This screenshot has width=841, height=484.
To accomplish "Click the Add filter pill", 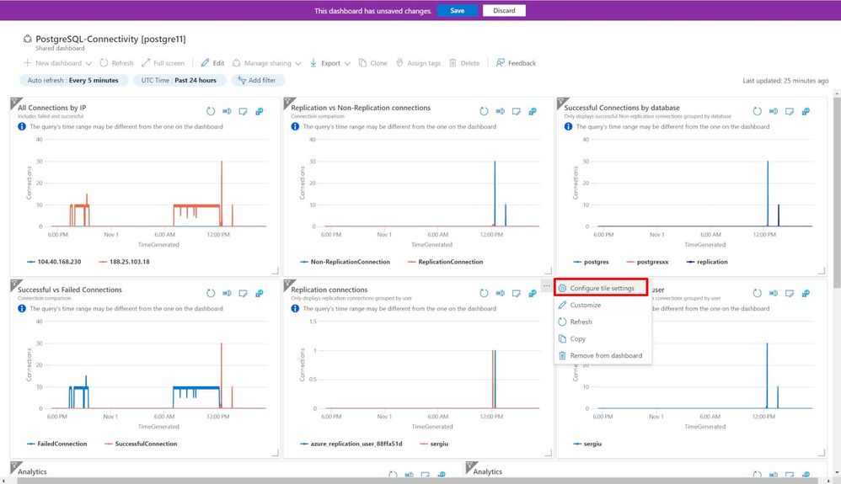I will 258,81.
